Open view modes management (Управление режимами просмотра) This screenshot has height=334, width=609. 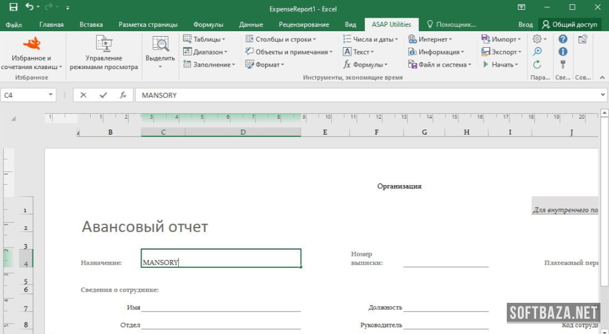point(103,53)
